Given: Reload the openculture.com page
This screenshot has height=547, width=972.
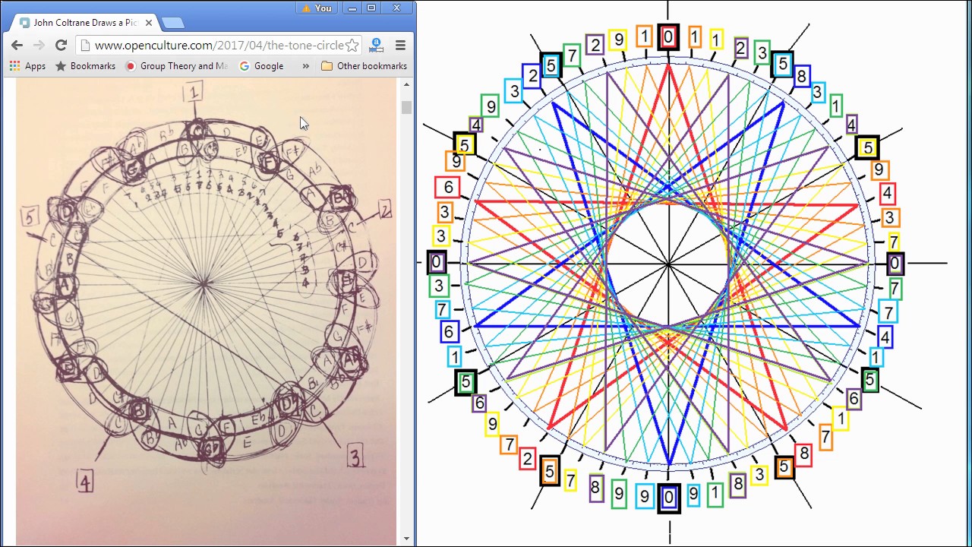Looking at the screenshot, I should tap(62, 45).
